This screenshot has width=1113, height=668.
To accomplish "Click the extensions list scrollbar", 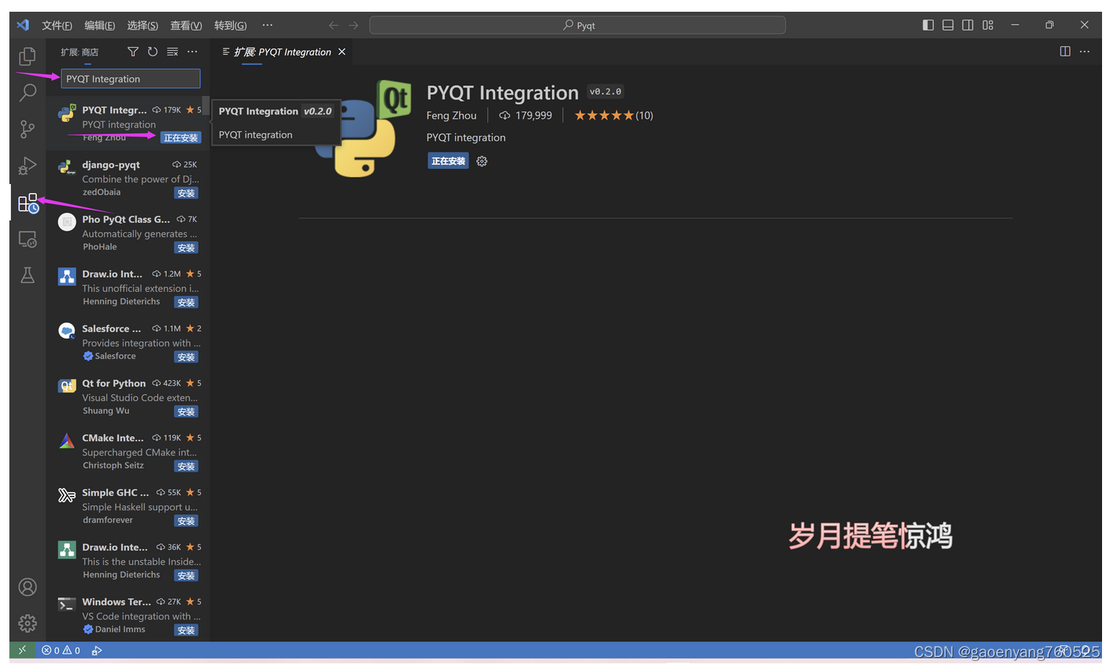I will pos(206,105).
